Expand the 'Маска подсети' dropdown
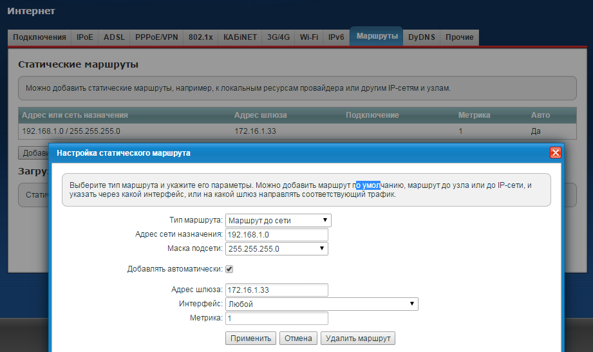Image resolution: width=593 pixels, height=352 pixels. 277,248
